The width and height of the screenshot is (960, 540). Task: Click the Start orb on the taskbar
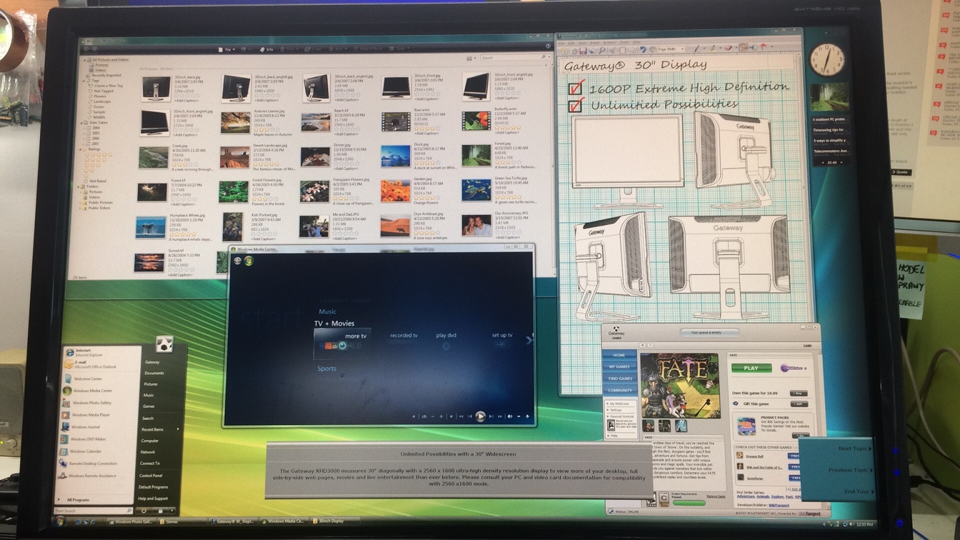[x=60, y=521]
